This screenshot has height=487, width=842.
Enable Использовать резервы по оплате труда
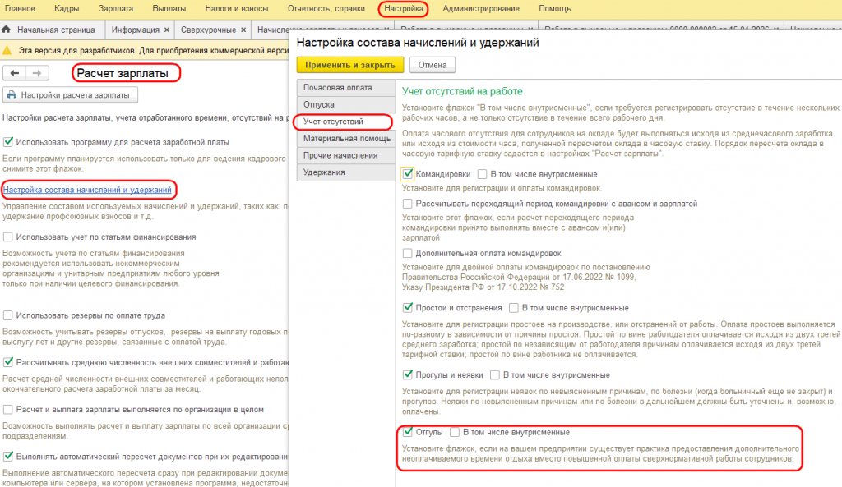[8, 315]
